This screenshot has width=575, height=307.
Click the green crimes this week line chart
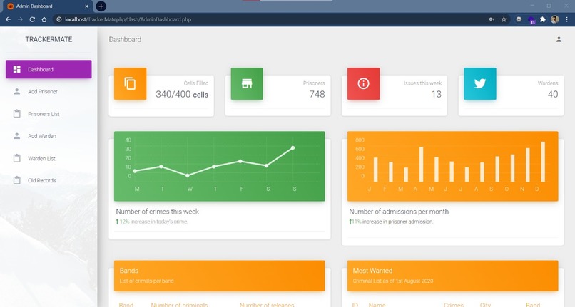click(x=219, y=166)
